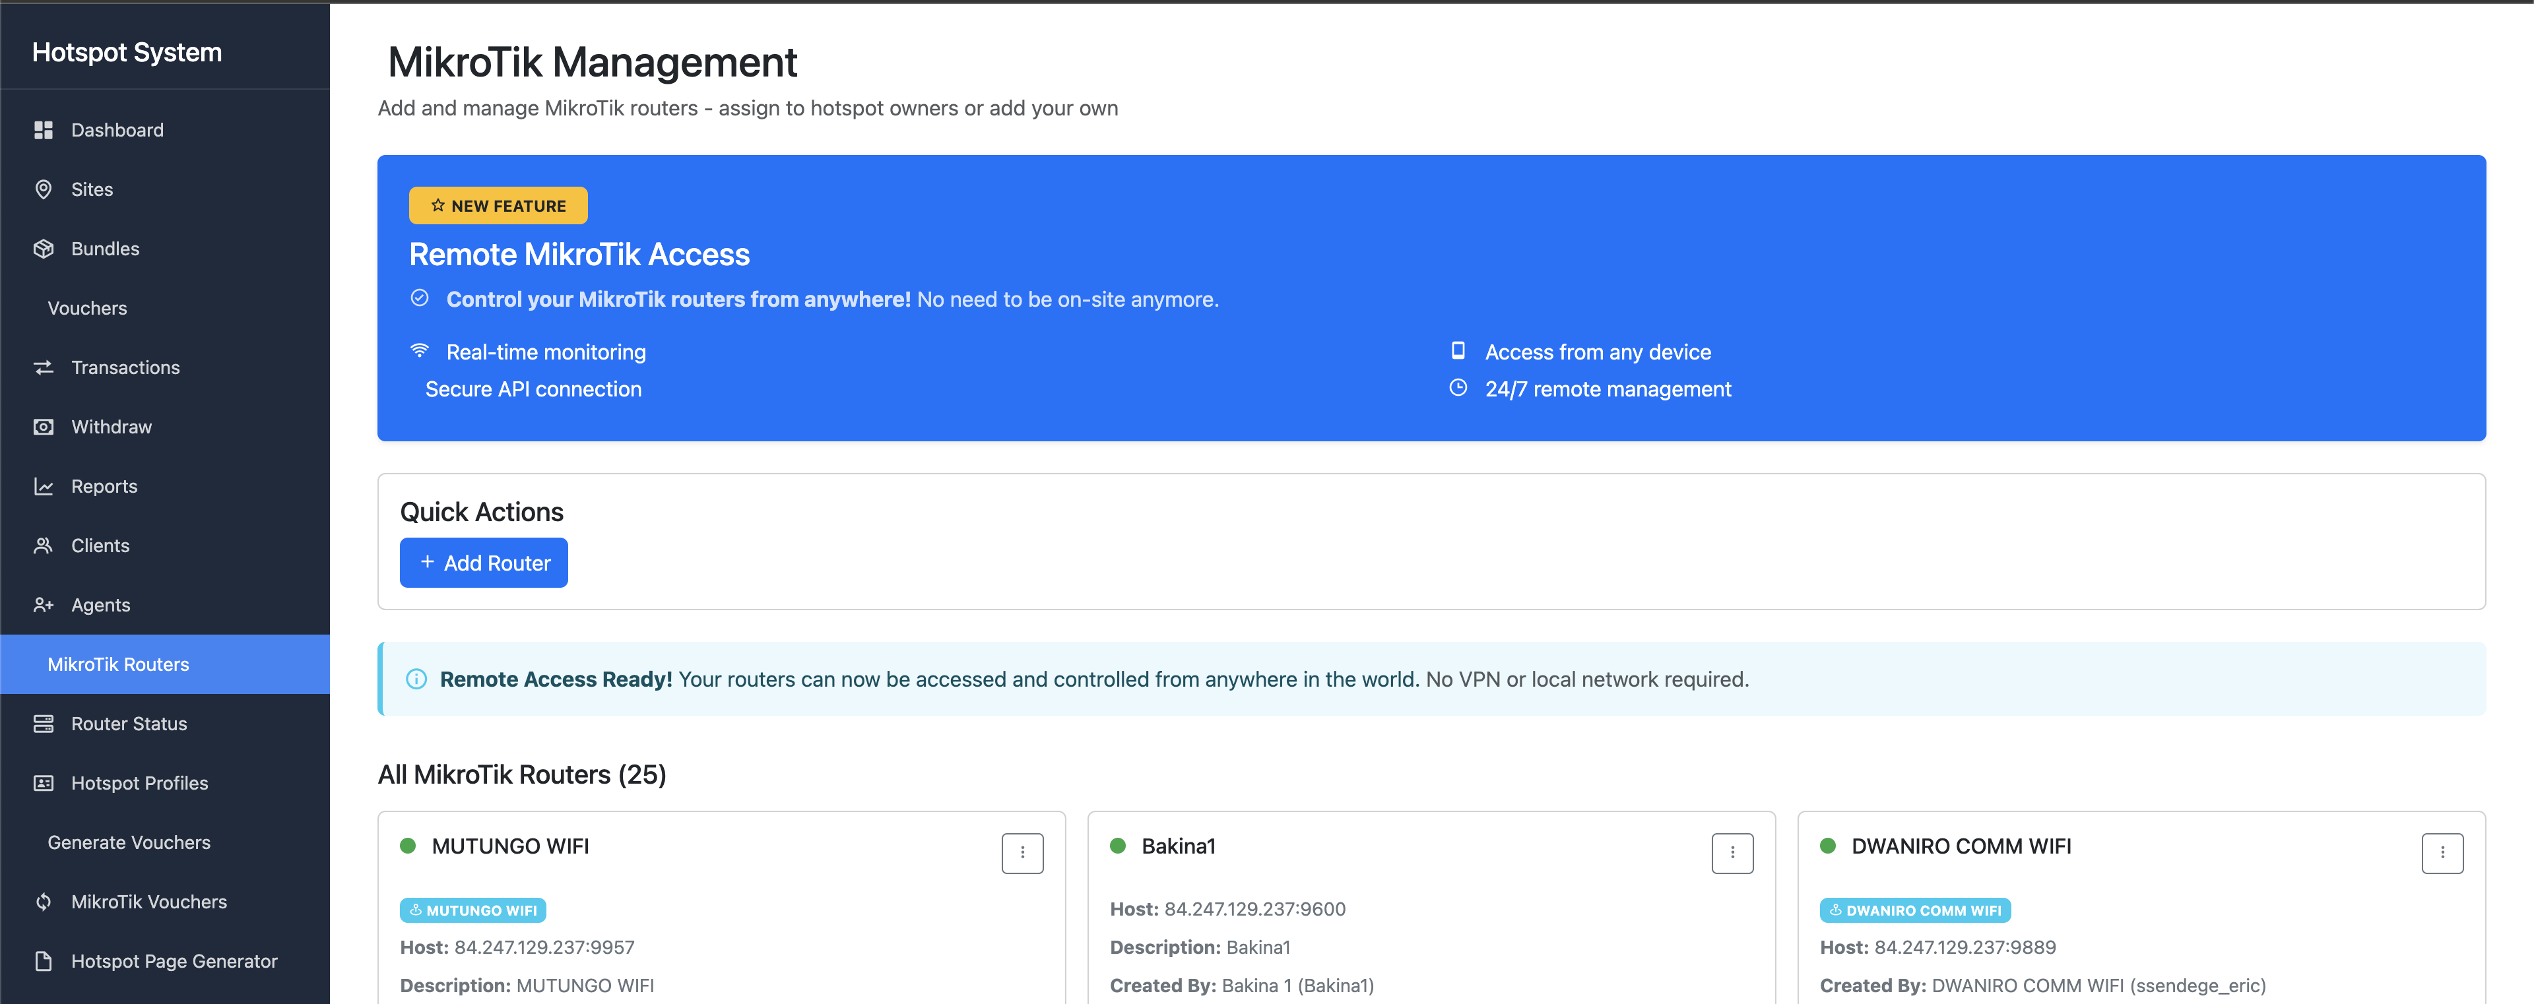Select the Dashboard icon in the sidebar
This screenshot has width=2534, height=1004.
pos(44,129)
